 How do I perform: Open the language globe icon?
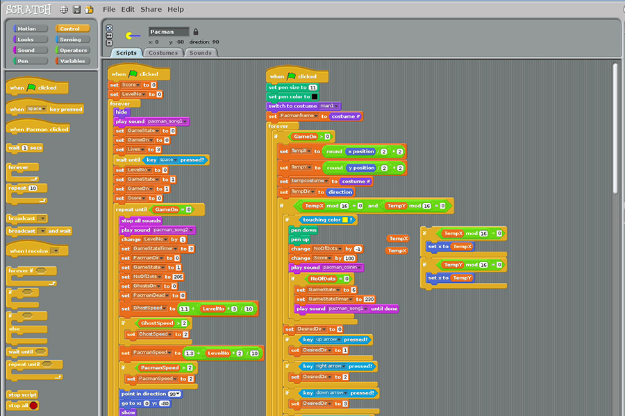[x=64, y=10]
